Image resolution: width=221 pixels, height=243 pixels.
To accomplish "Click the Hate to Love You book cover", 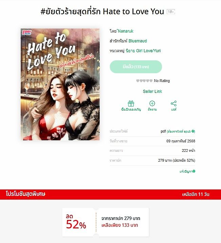I will pos(60,84).
